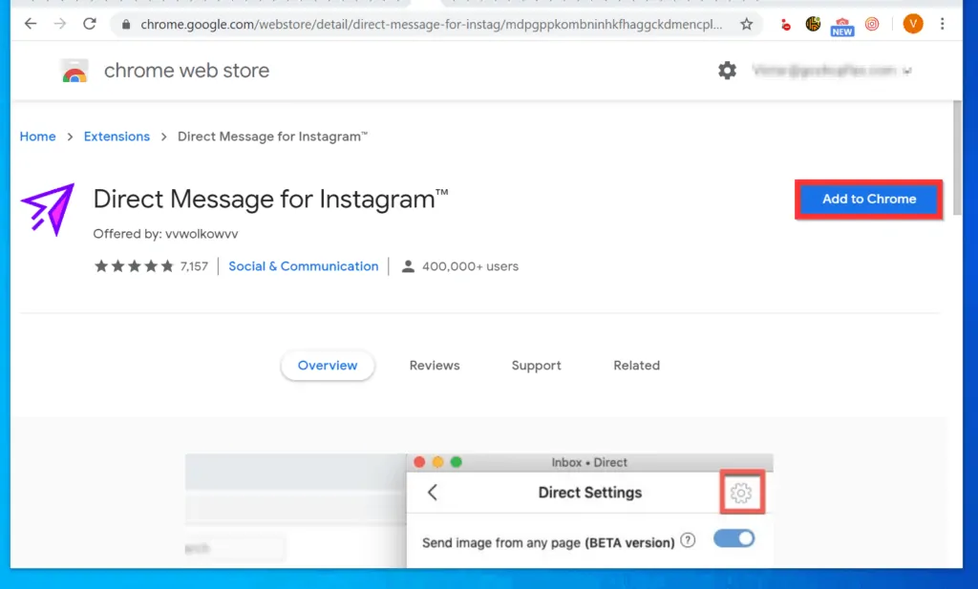Click the chrome web store title text

tap(186, 71)
